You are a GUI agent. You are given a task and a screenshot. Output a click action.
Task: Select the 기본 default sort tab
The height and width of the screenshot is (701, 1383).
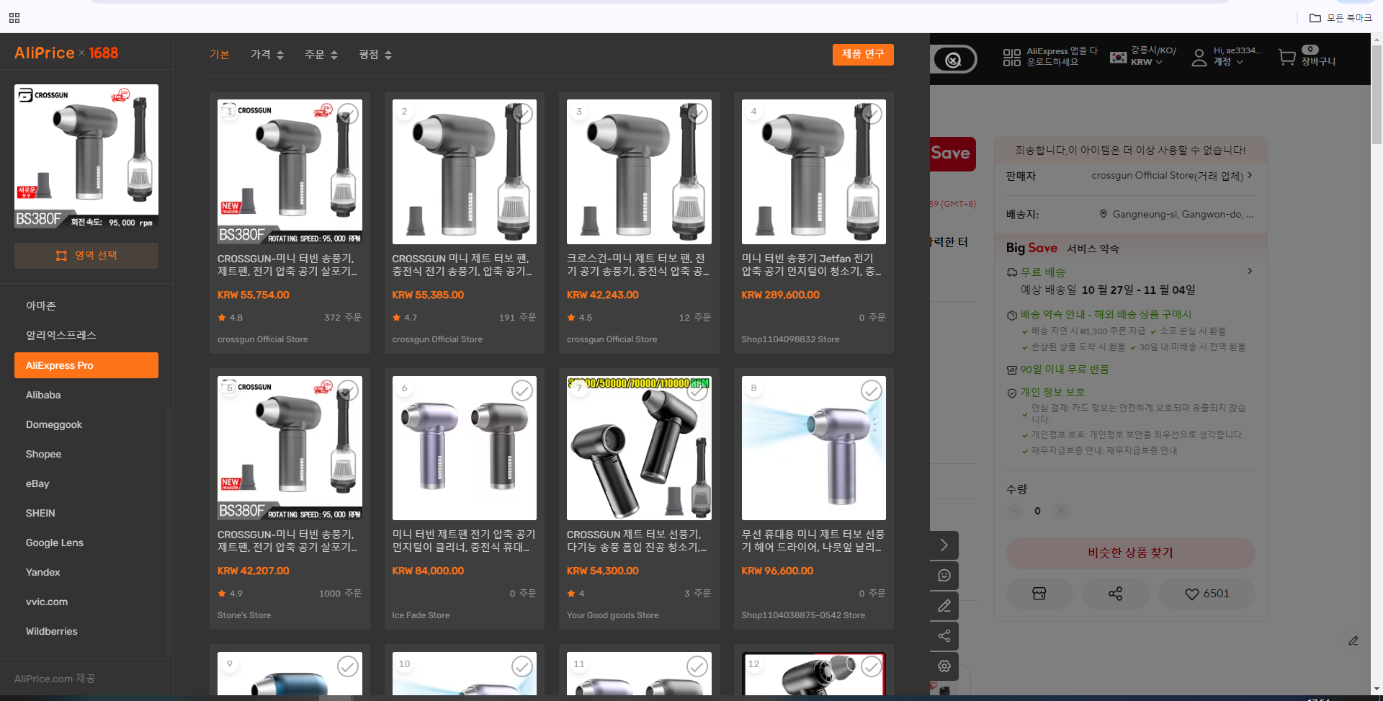point(219,55)
